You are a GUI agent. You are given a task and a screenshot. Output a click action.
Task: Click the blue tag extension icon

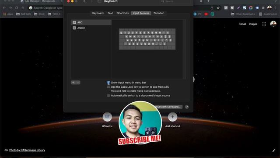click(x=257, y=8)
